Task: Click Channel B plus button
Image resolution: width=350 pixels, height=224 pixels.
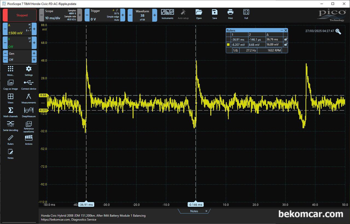Action: (x=34, y=43)
